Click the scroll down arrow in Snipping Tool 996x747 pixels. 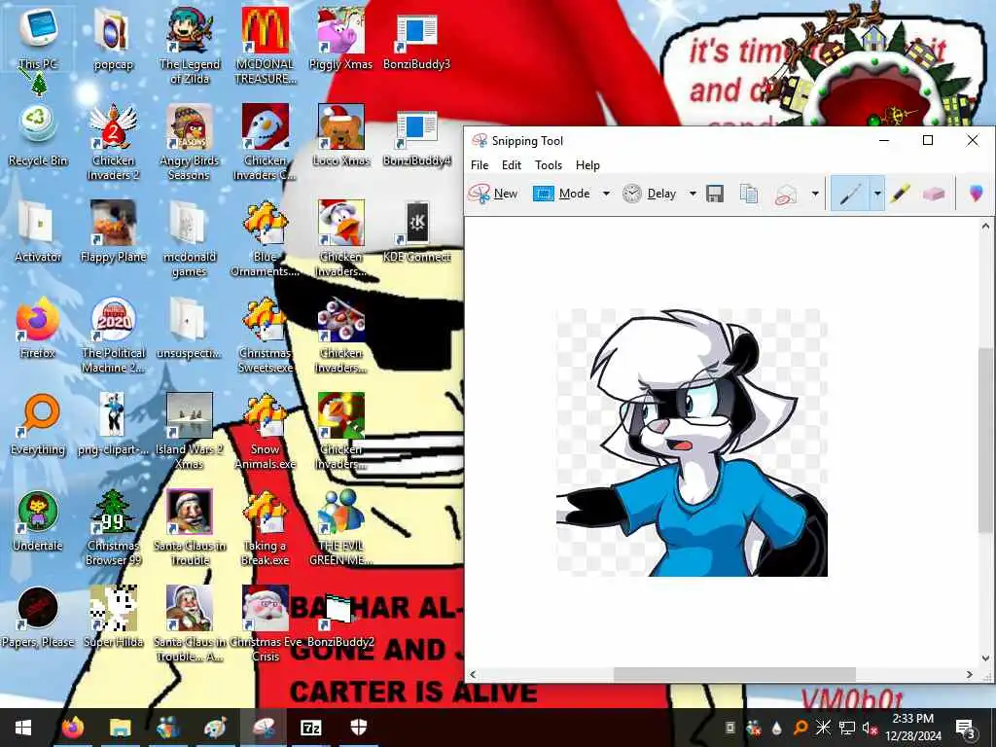click(x=985, y=658)
